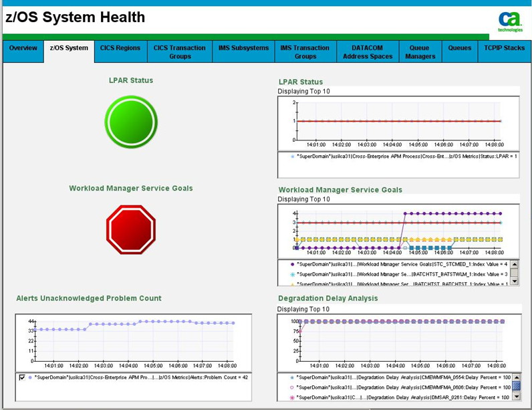Click Workload Manager legend scroll-down arrow
Screen dimensions: 532x410
[515, 281]
